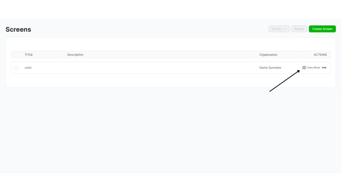The height and width of the screenshot is (193, 343).
Task: Click the Delete button
Action: coord(299,29)
